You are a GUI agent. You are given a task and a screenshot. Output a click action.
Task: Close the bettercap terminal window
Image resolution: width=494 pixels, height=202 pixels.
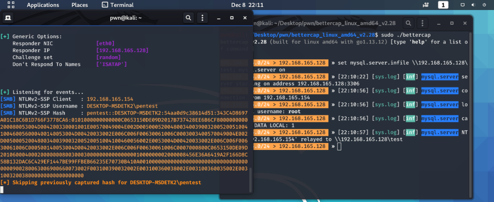click(465, 23)
